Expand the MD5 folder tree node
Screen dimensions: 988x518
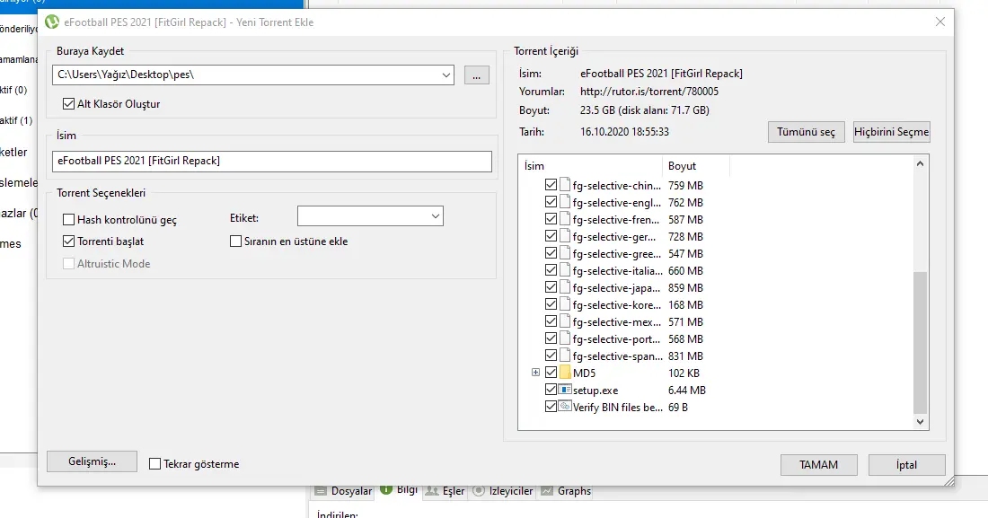535,373
